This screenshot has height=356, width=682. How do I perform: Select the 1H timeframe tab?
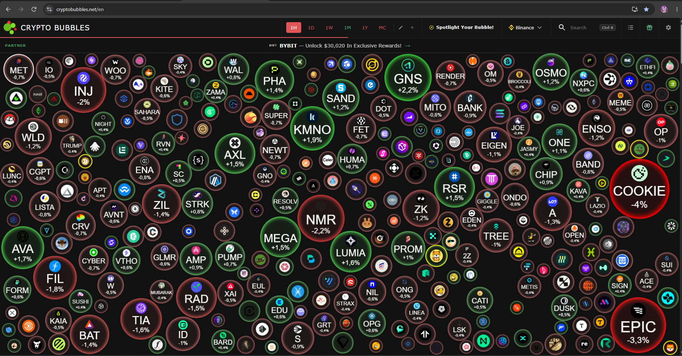coord(294,27)
